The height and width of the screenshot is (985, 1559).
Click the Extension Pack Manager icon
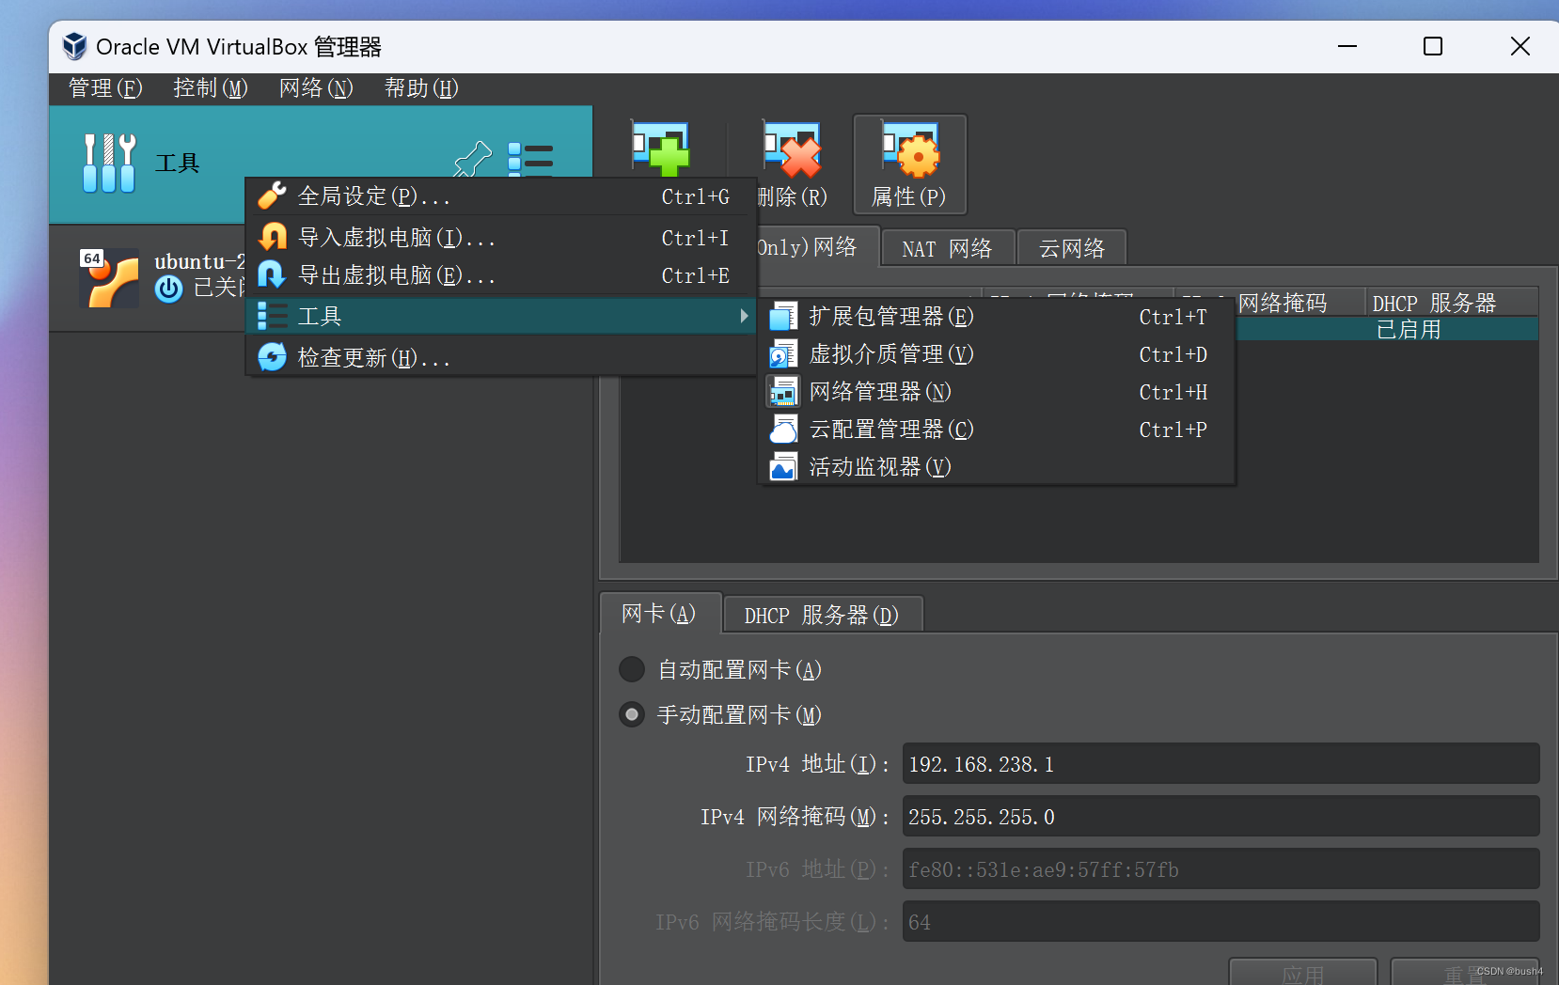783,317
